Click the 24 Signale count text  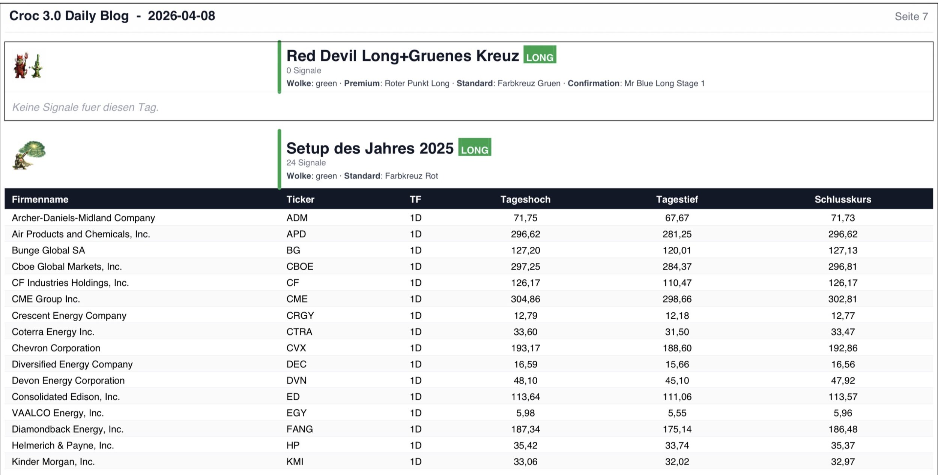[x=306, y=163]
